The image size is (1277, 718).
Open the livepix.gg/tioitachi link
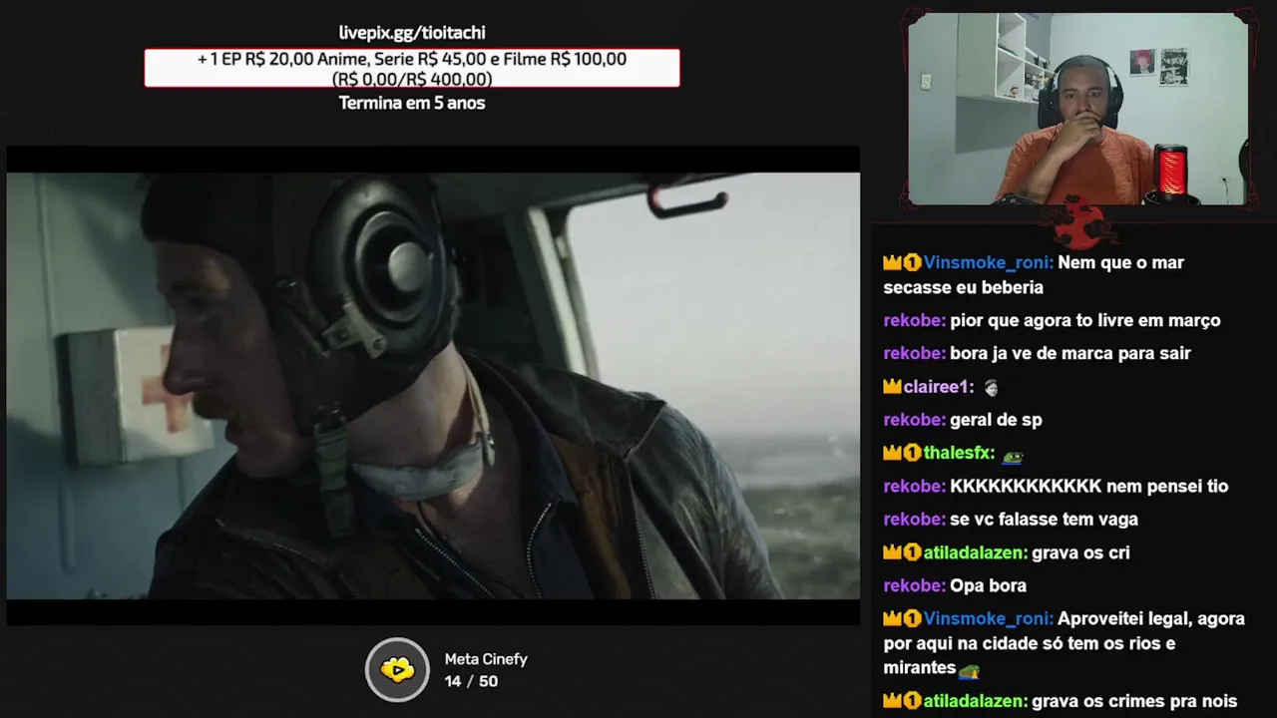412,33
